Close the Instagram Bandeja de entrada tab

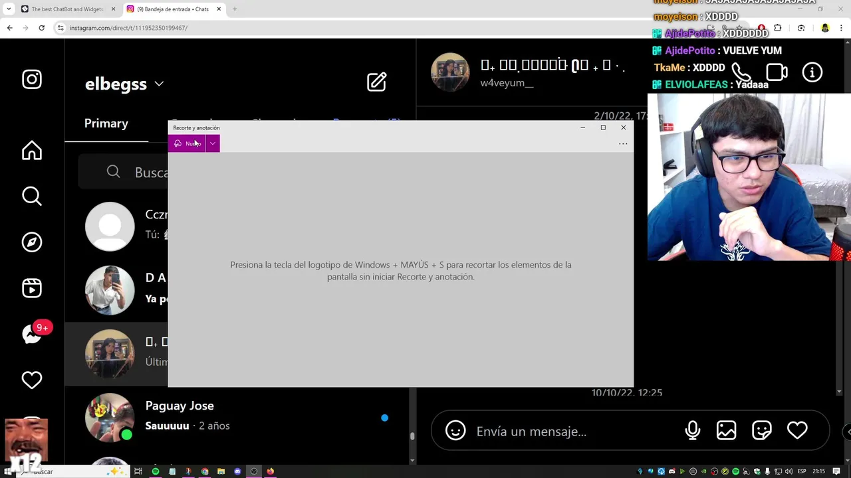pyautogui.click(x=219, y=9)
